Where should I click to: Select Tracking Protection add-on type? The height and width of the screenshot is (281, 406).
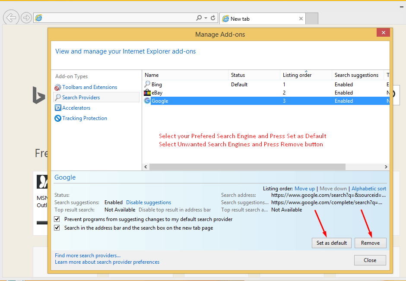pos(84,118)
